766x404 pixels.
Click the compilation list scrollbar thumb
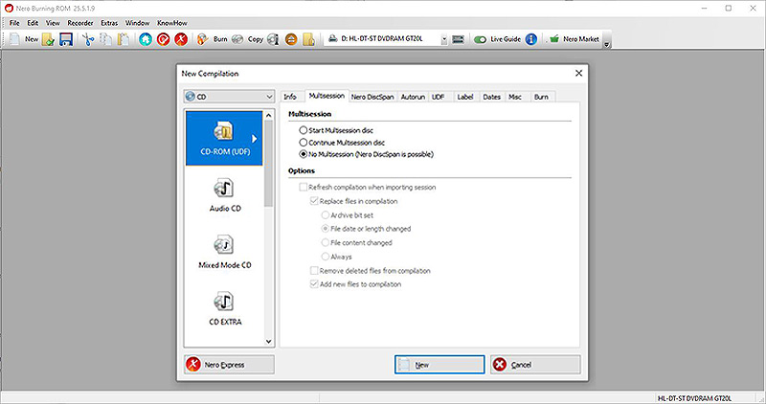(268, 163)
